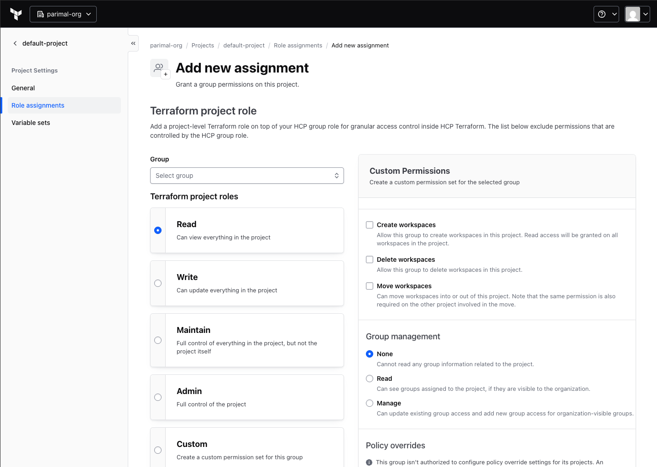Click the policy overrides info icon
Image resolution: width=657 pixels, height=467 pixels.
369,462
